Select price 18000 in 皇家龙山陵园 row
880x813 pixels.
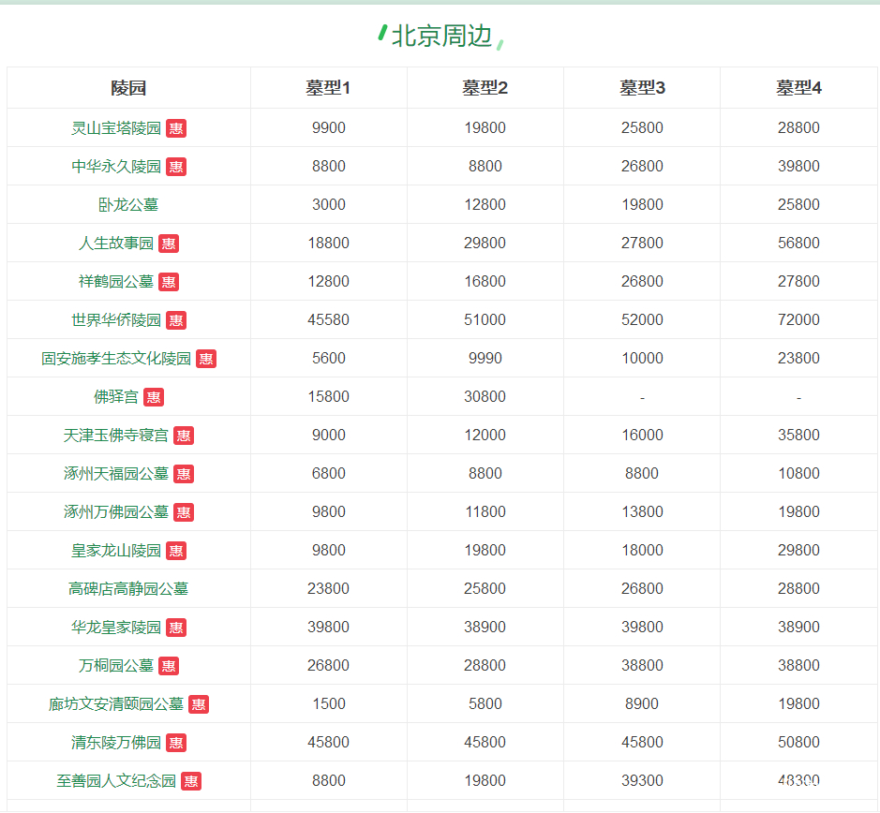point(642,551)
